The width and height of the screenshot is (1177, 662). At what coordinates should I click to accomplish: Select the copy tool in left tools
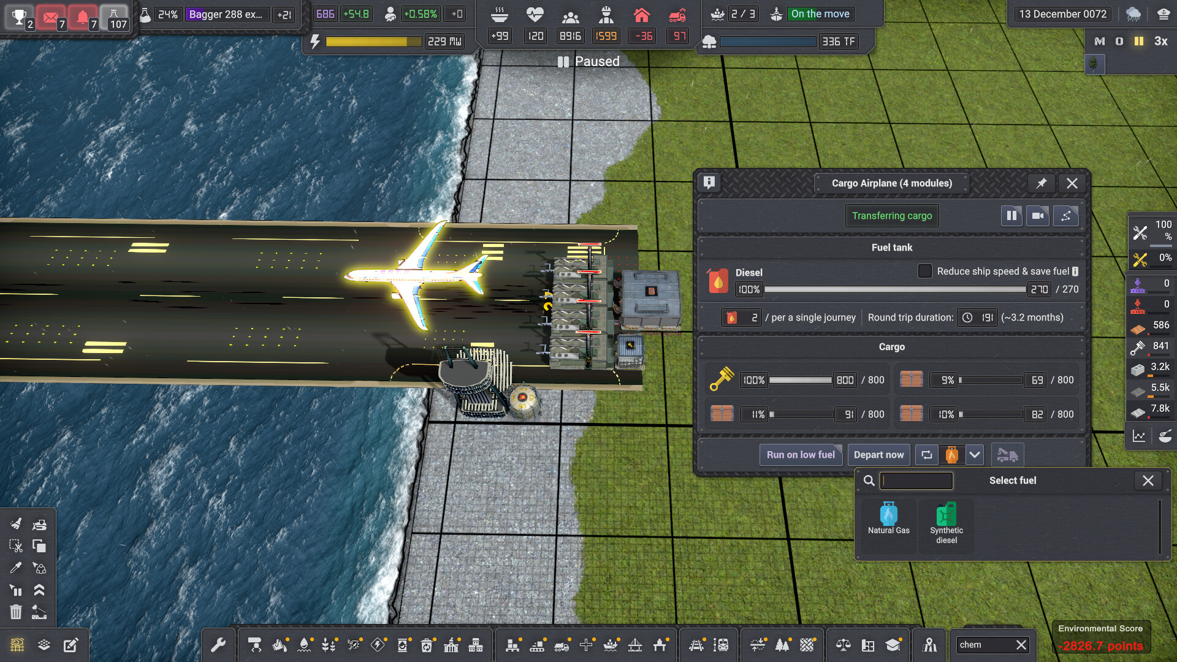tap(39, 546)
